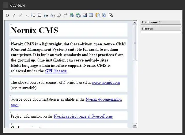The image size is (185, 135).
Task: Decrease list indent (outdent)
Action: coord(53,15)
